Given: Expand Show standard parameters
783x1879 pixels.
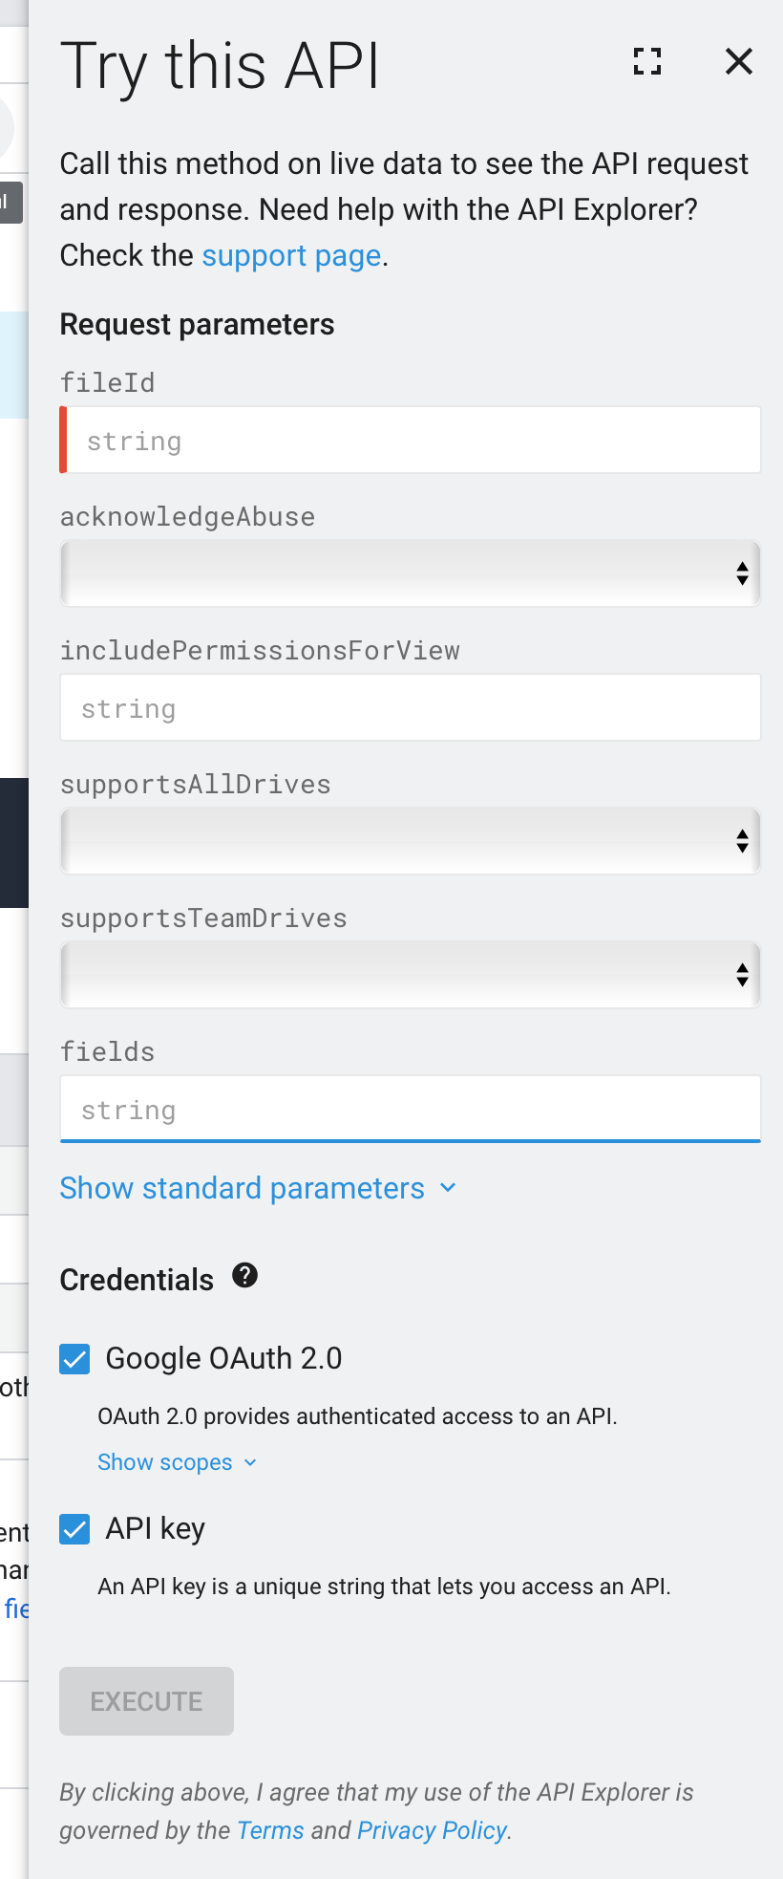Looking at the screenshot, I should [x=258, y=1188].
